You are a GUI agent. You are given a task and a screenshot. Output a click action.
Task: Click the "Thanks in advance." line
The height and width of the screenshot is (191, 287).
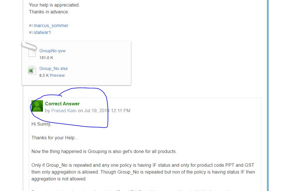[x=49, y=12]
